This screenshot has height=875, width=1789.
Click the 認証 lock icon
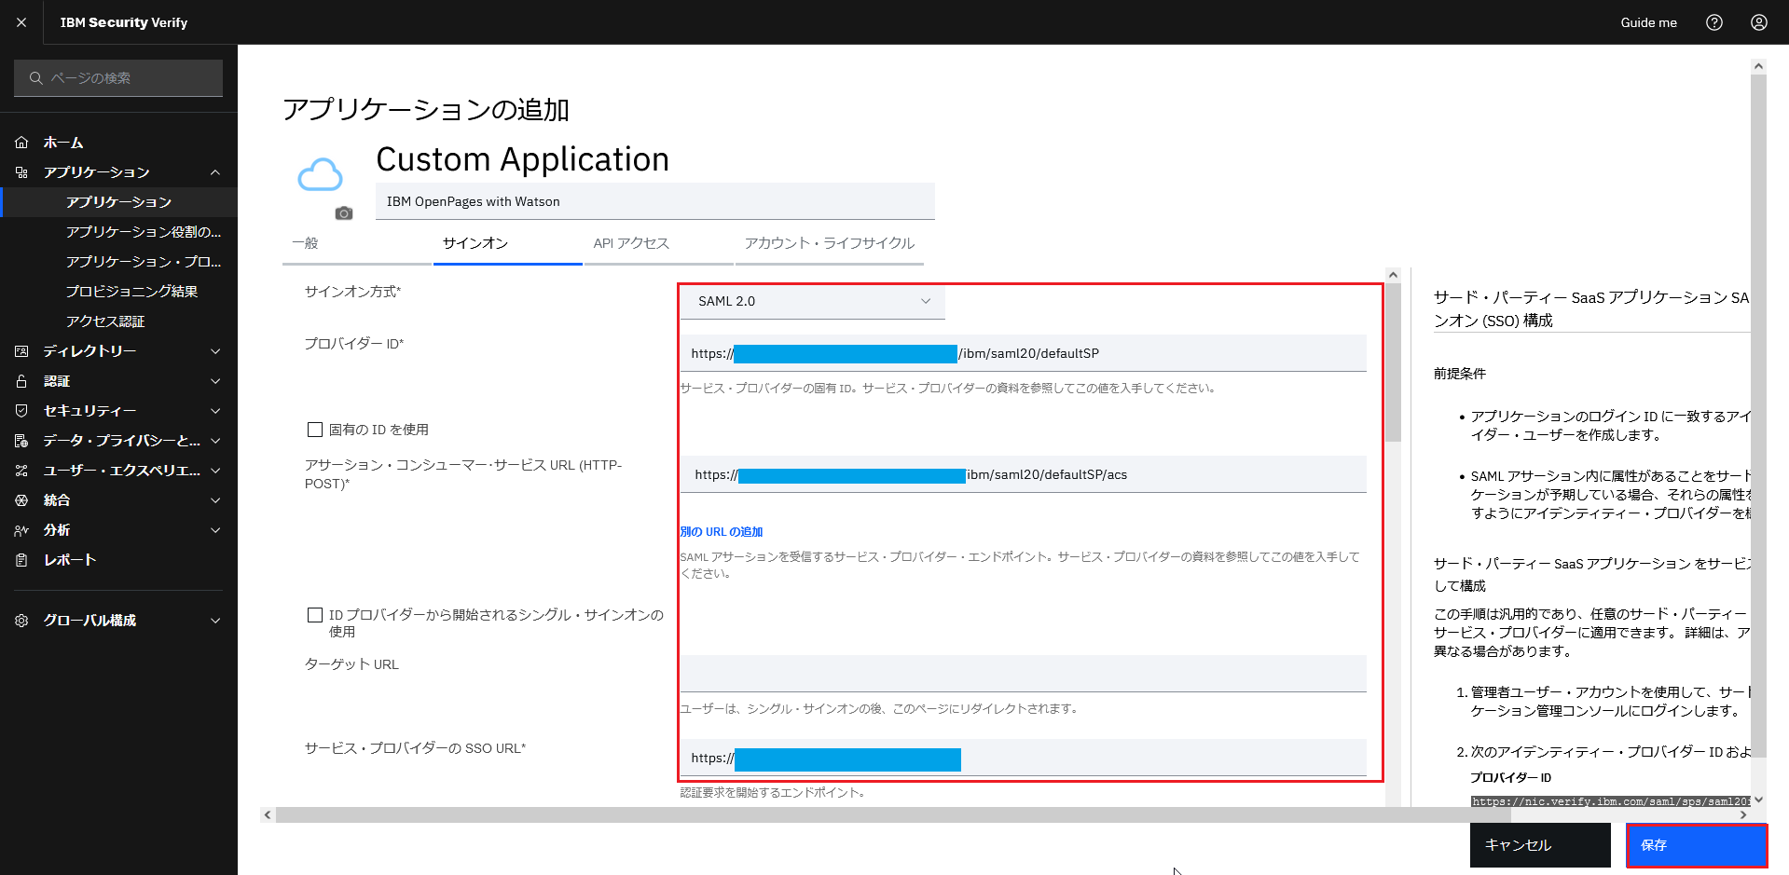click(x=21, y=381)
